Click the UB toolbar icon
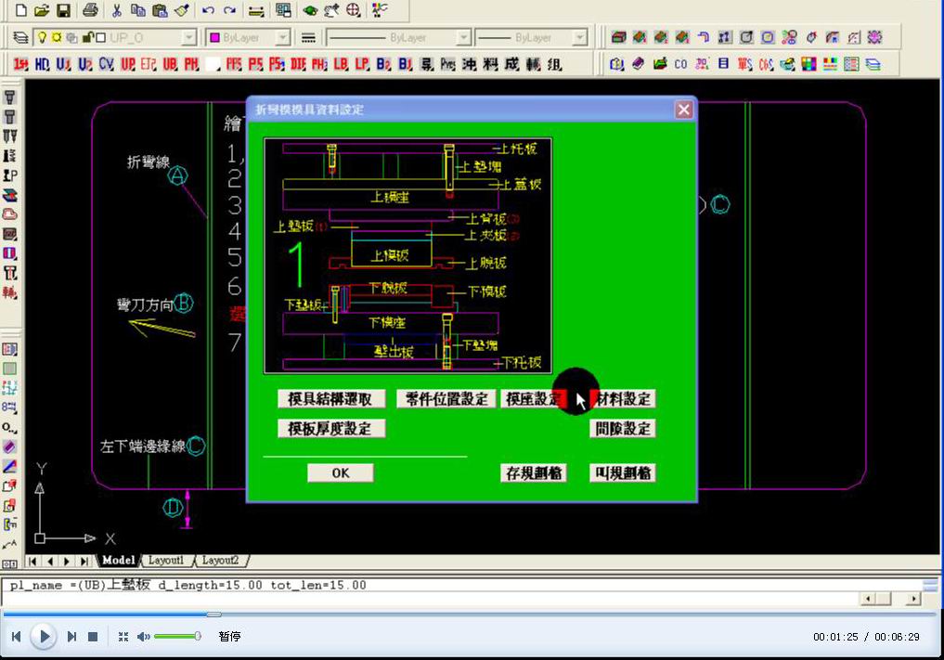The image size is (944, 660). tap(170, 64)
